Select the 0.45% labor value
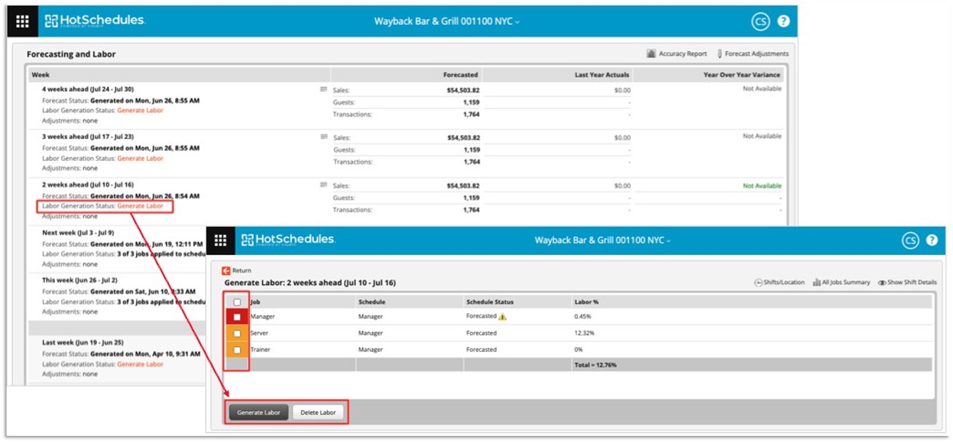953x443 pixels. coord(583,317)
